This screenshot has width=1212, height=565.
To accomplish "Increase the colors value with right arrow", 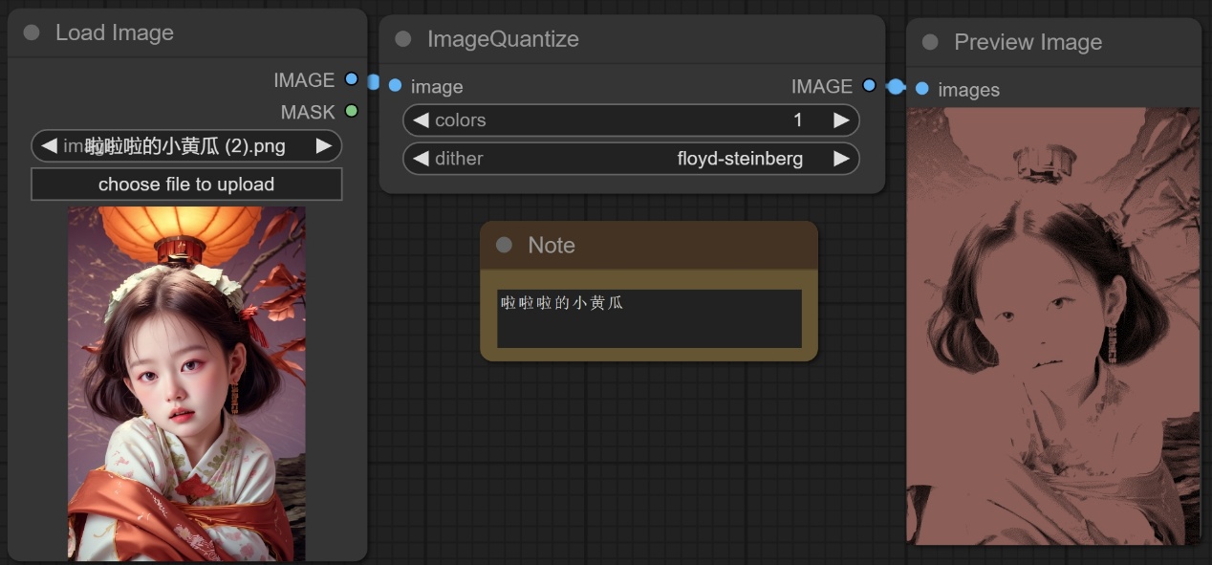I will pos(841,120).
